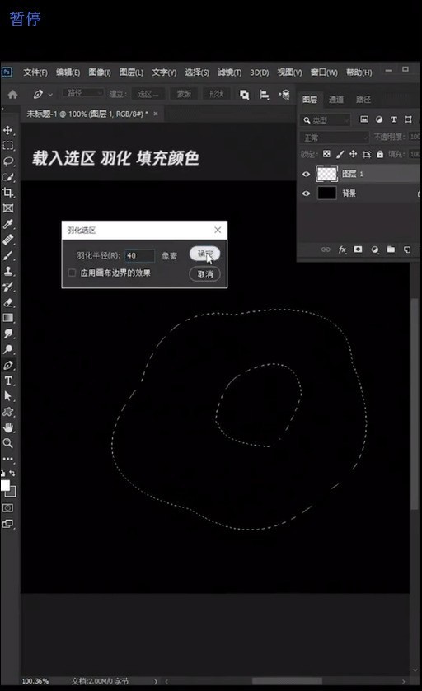Screen dimensions: 422x691
Task: Select the Move tool
Action: [8, 130]
